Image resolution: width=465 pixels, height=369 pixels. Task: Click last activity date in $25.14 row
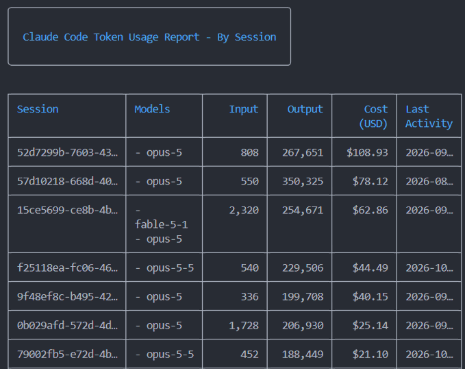click(429, 325)
